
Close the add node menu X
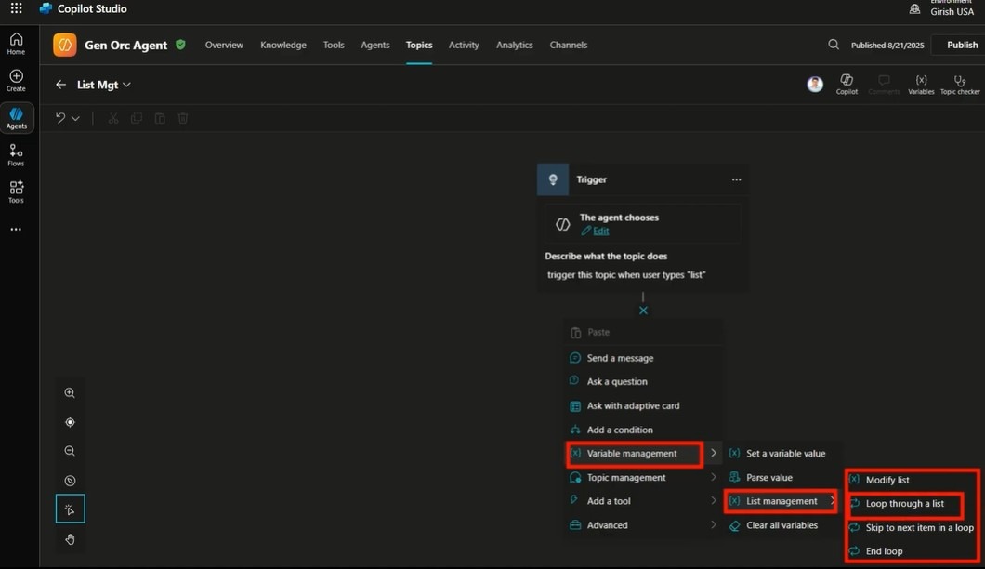click(643, 311)
